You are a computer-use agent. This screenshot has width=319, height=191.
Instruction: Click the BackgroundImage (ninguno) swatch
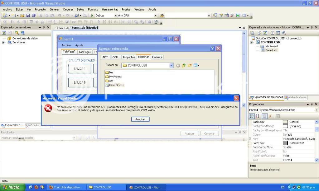click(285, 126)
